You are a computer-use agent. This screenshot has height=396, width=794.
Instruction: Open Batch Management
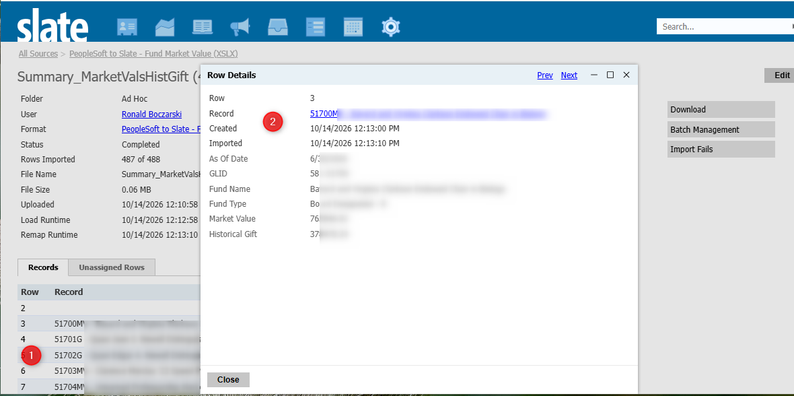(721, 130)
